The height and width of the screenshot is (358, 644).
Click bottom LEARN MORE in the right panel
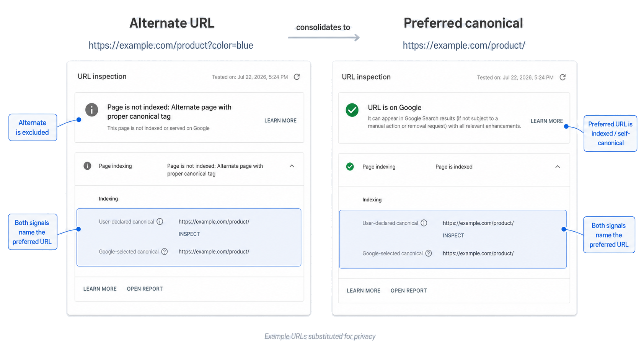364,291
